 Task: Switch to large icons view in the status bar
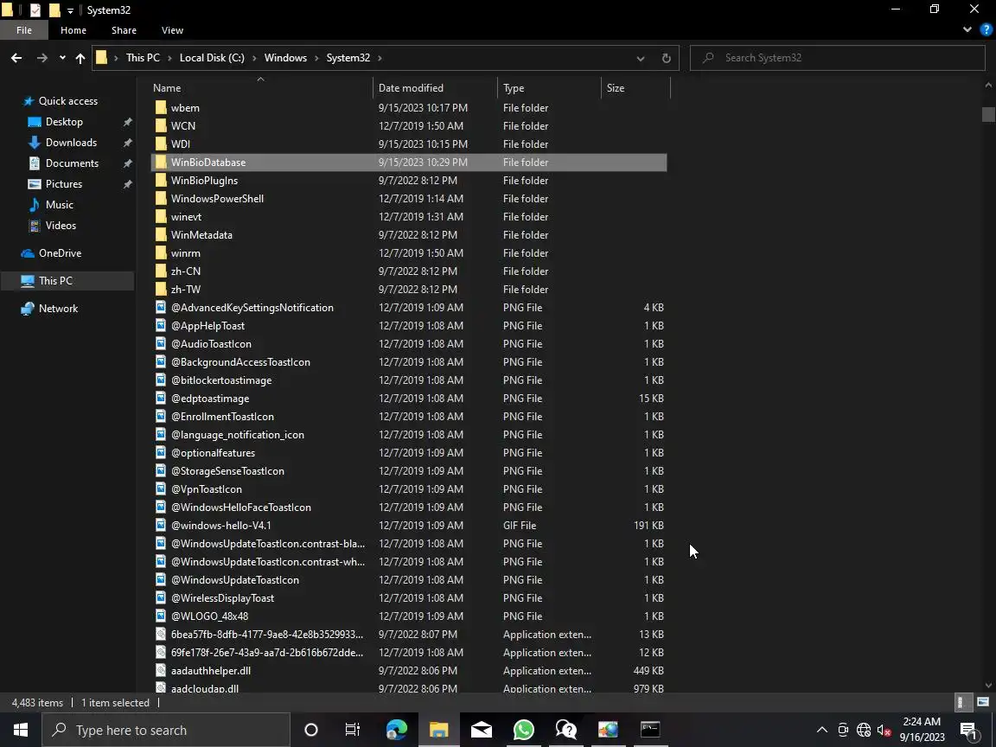pos(983,703)
